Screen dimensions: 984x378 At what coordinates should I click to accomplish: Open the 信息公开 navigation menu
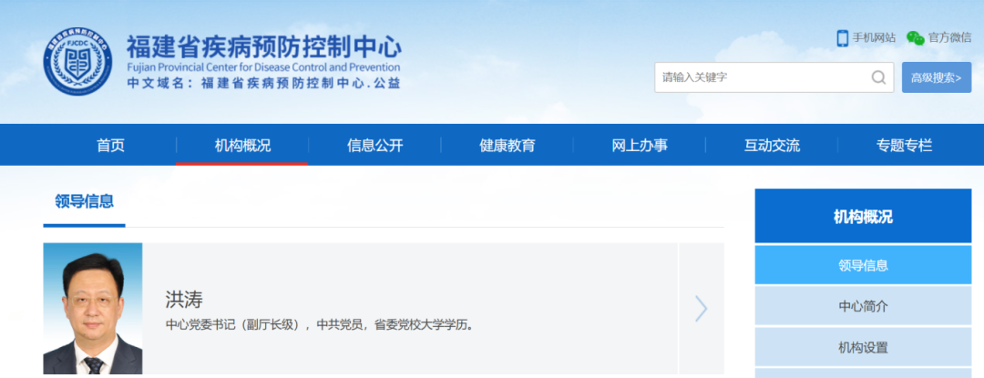(374, 145)
